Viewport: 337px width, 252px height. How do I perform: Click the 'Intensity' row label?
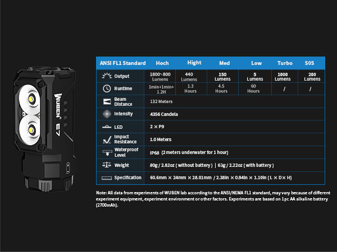pos(123,114)
